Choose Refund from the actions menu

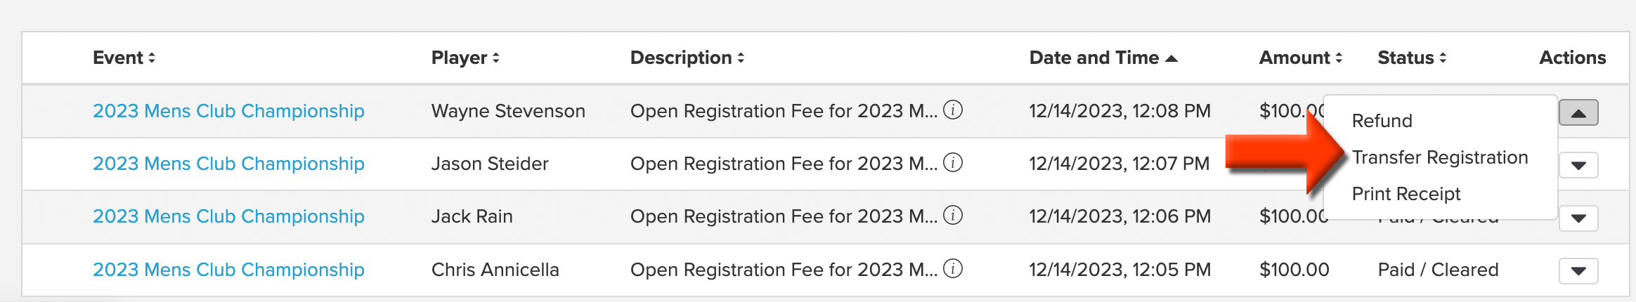pyautogui.click(x=1382, y=121)
